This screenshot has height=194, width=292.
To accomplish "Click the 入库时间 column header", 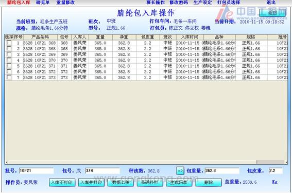I will coord(190,37).
